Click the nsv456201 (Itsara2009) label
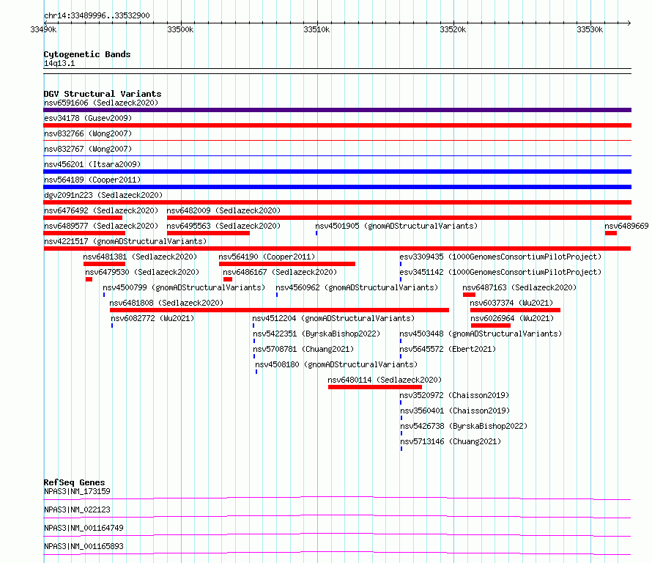Screen dimensions: 652x563 click(92, 164)
